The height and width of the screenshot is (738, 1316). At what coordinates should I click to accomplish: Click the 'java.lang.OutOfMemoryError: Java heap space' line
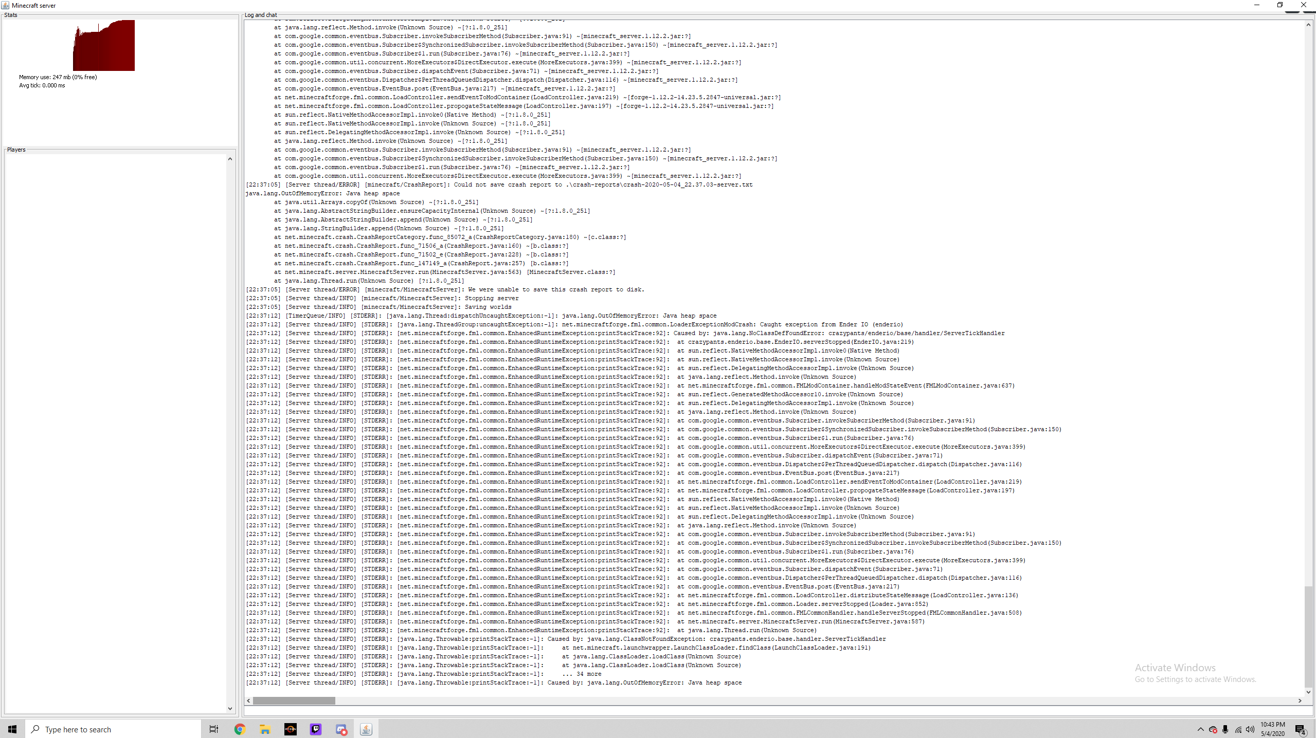pos(322,194)
